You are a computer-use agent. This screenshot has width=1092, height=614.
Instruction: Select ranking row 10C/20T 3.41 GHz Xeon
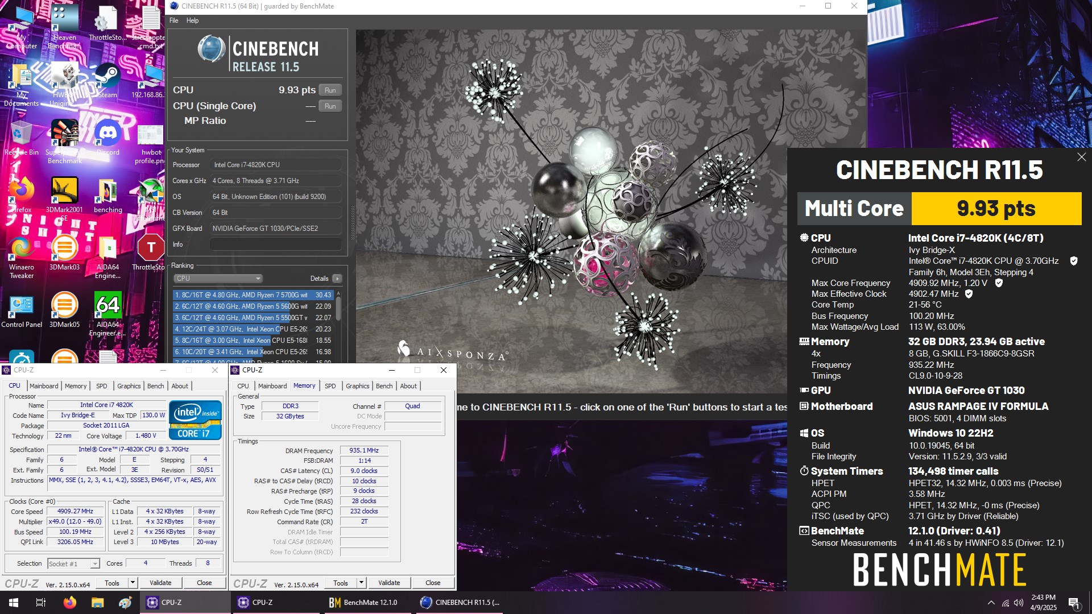(x=253, y=352)
